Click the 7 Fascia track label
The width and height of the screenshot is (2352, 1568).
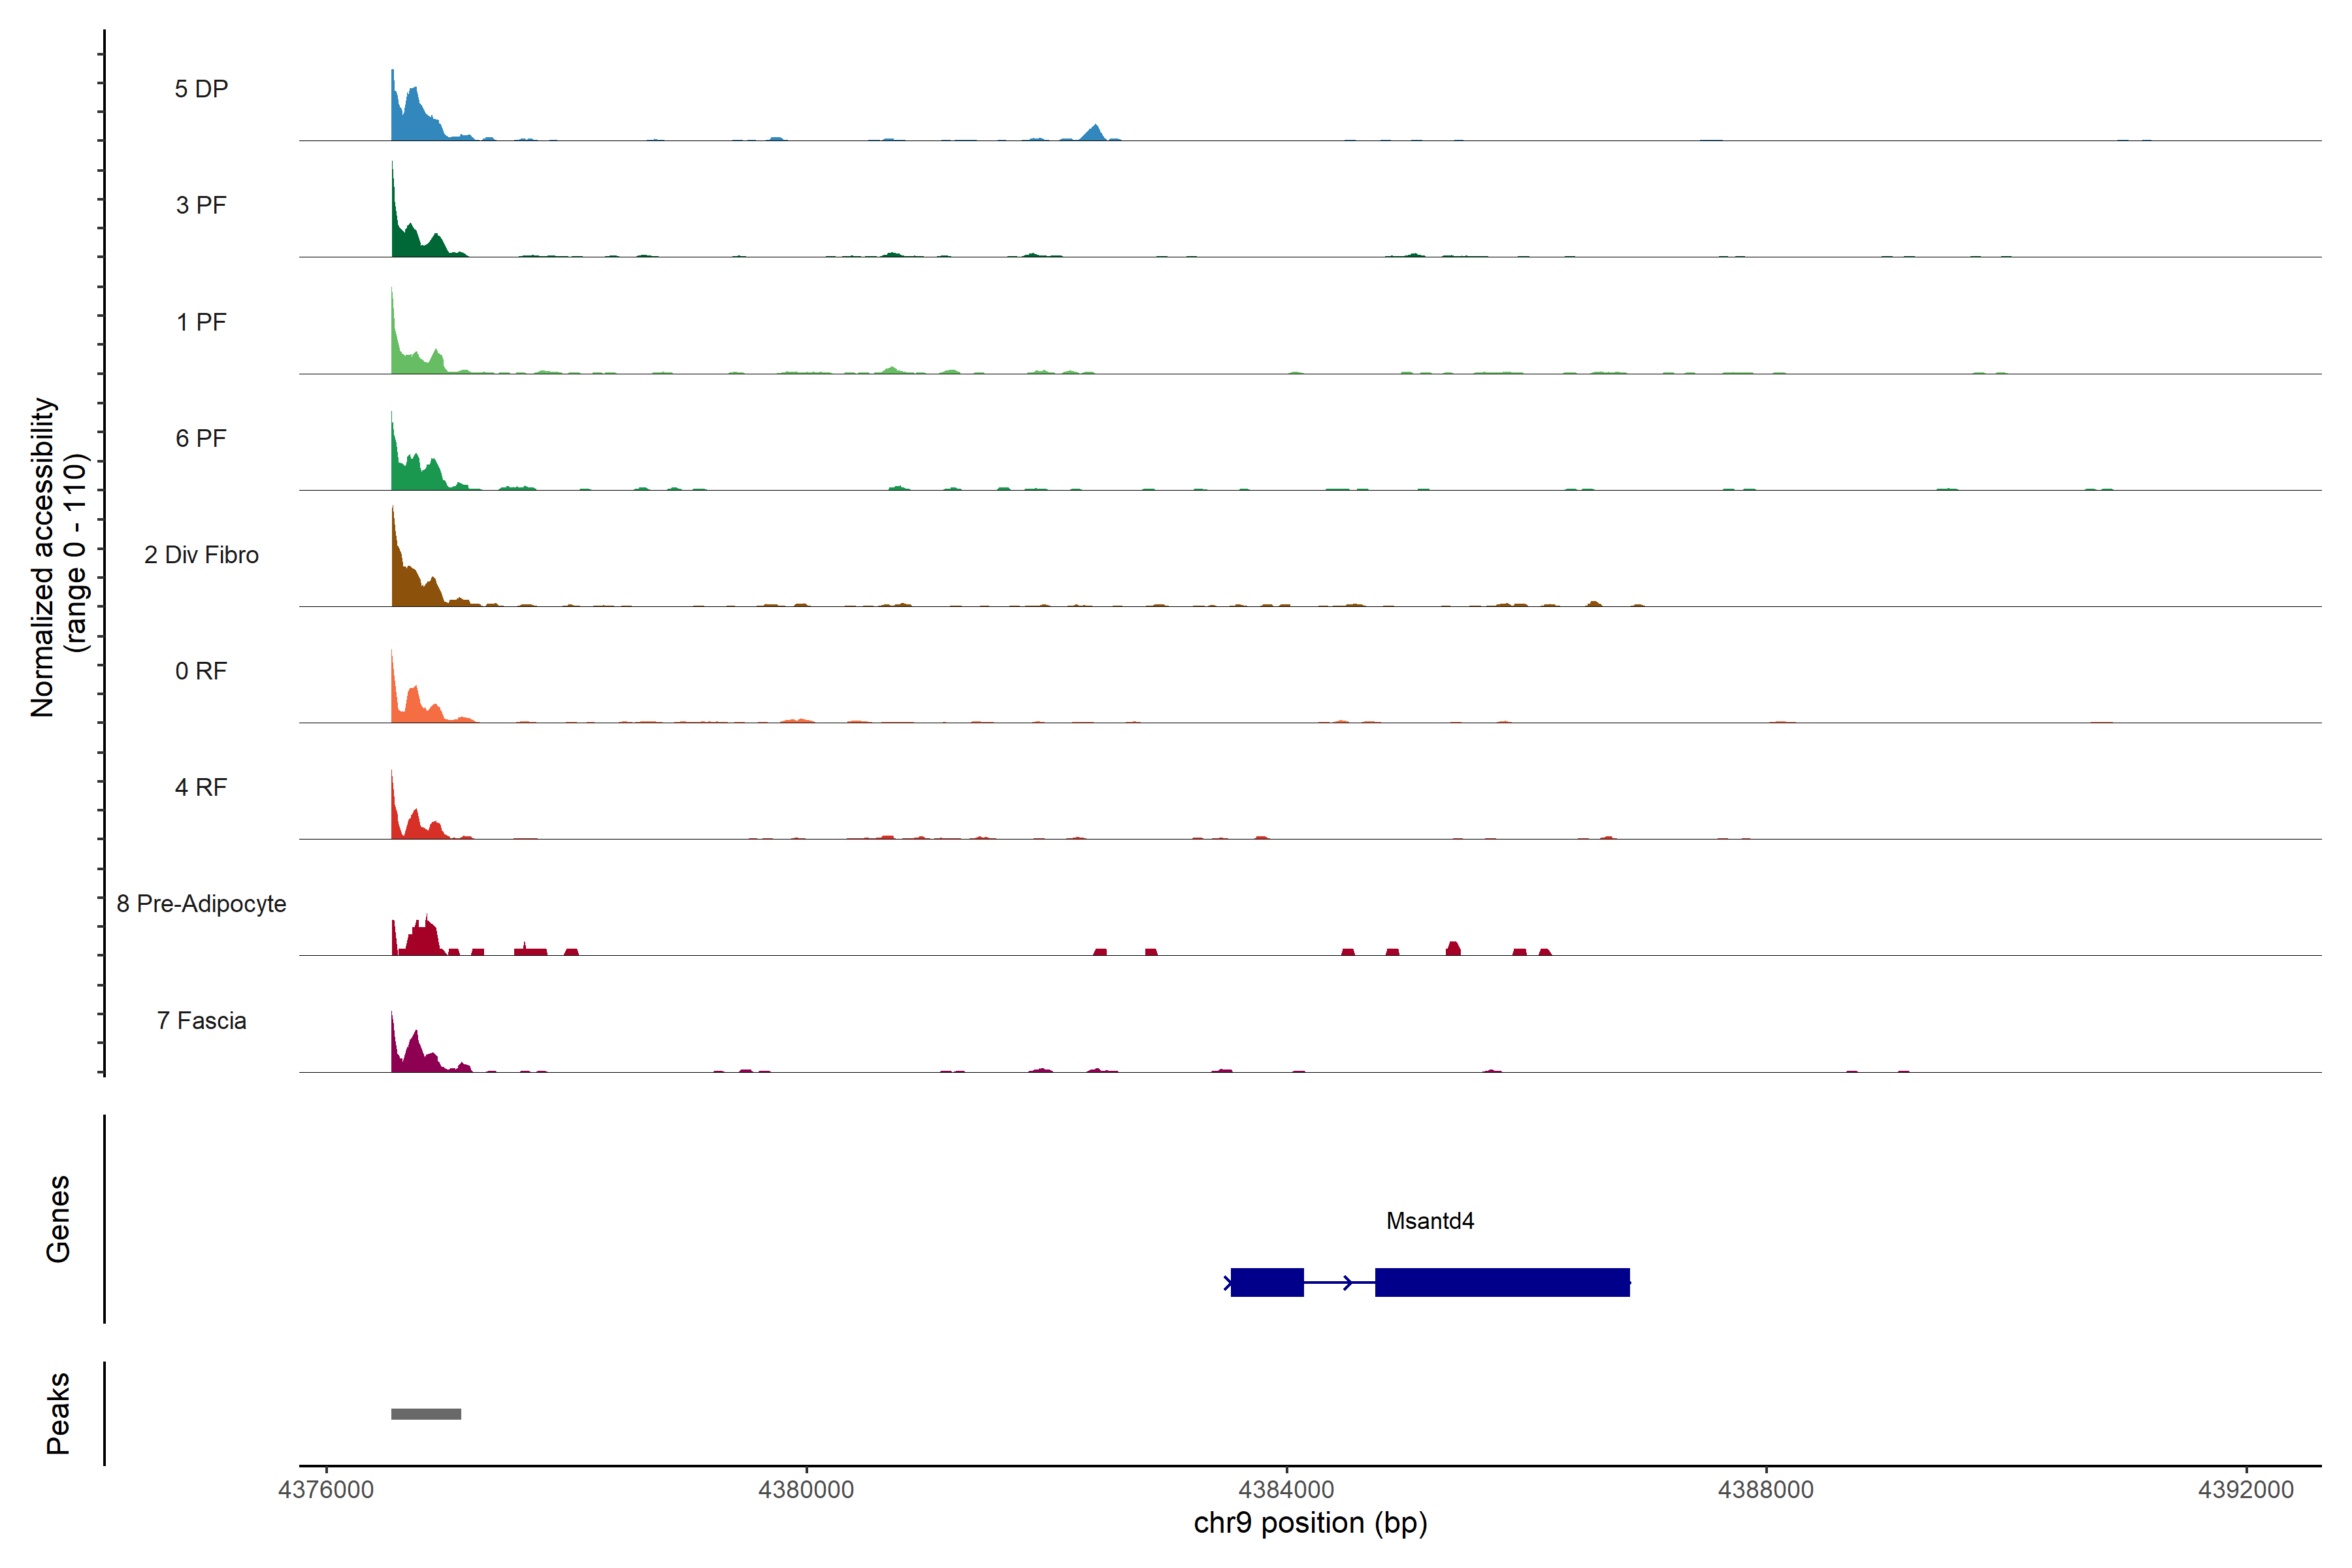[201, 1020]
